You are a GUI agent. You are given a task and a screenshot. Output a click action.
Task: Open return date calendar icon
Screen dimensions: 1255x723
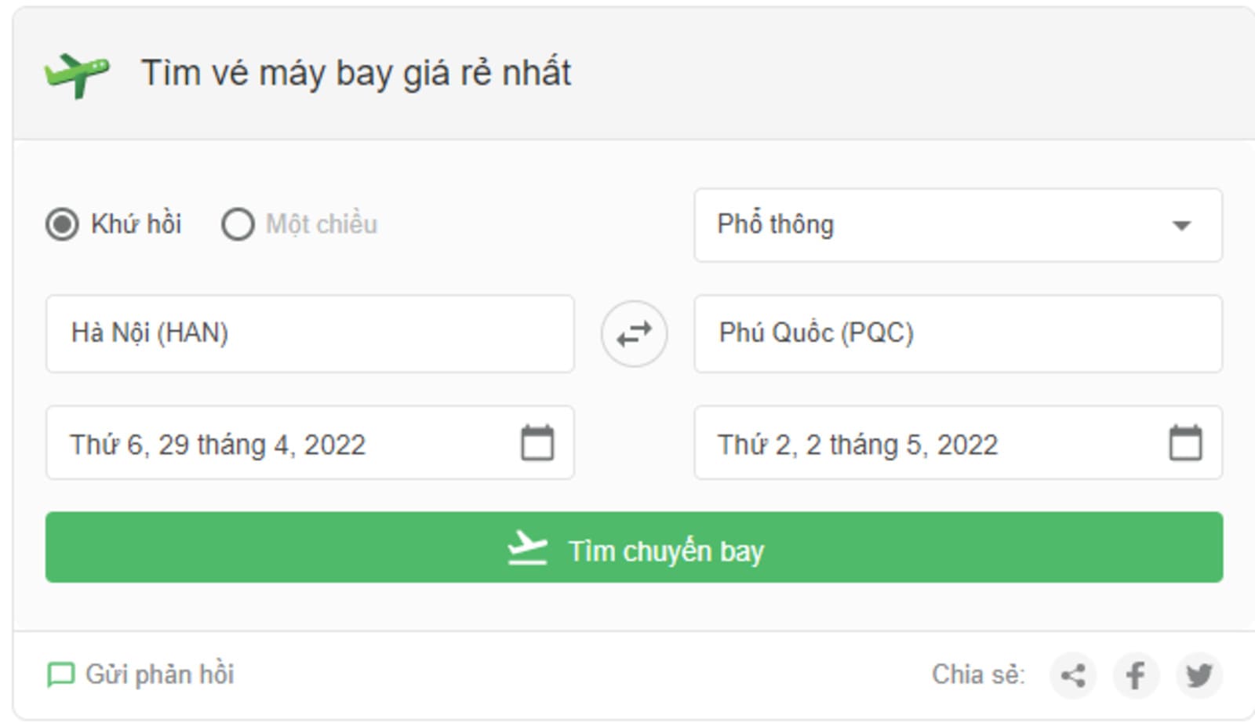pos(1185,443)
